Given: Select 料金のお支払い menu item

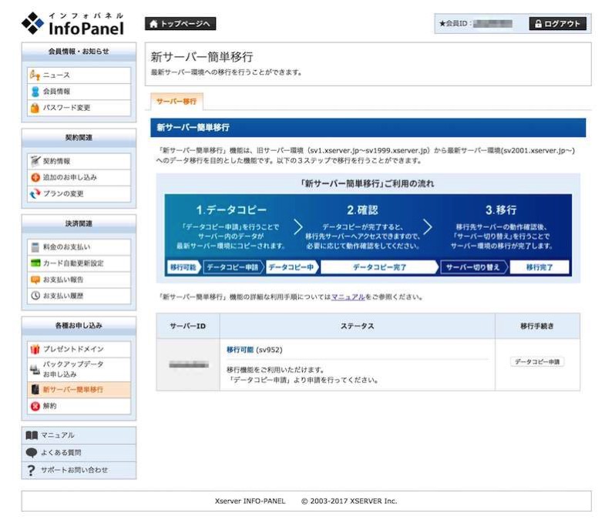Looking at the screenshot, I should (79, 247).
